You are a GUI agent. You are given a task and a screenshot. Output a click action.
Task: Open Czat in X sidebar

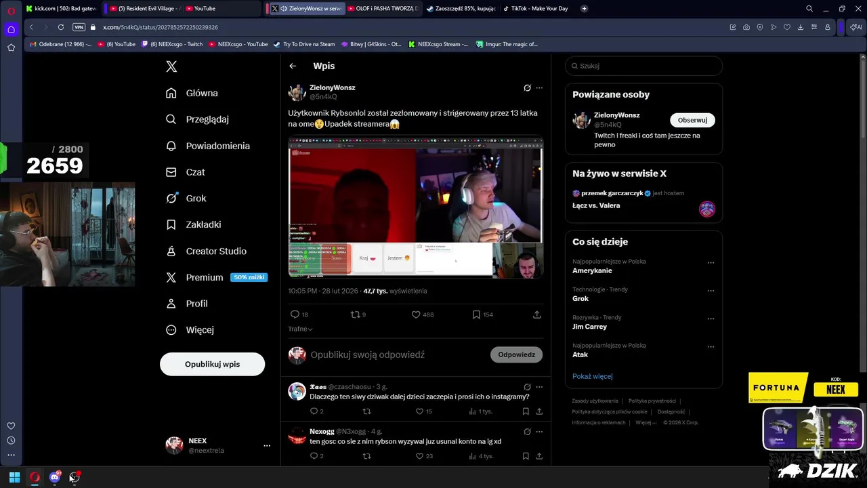coord(186,172)
